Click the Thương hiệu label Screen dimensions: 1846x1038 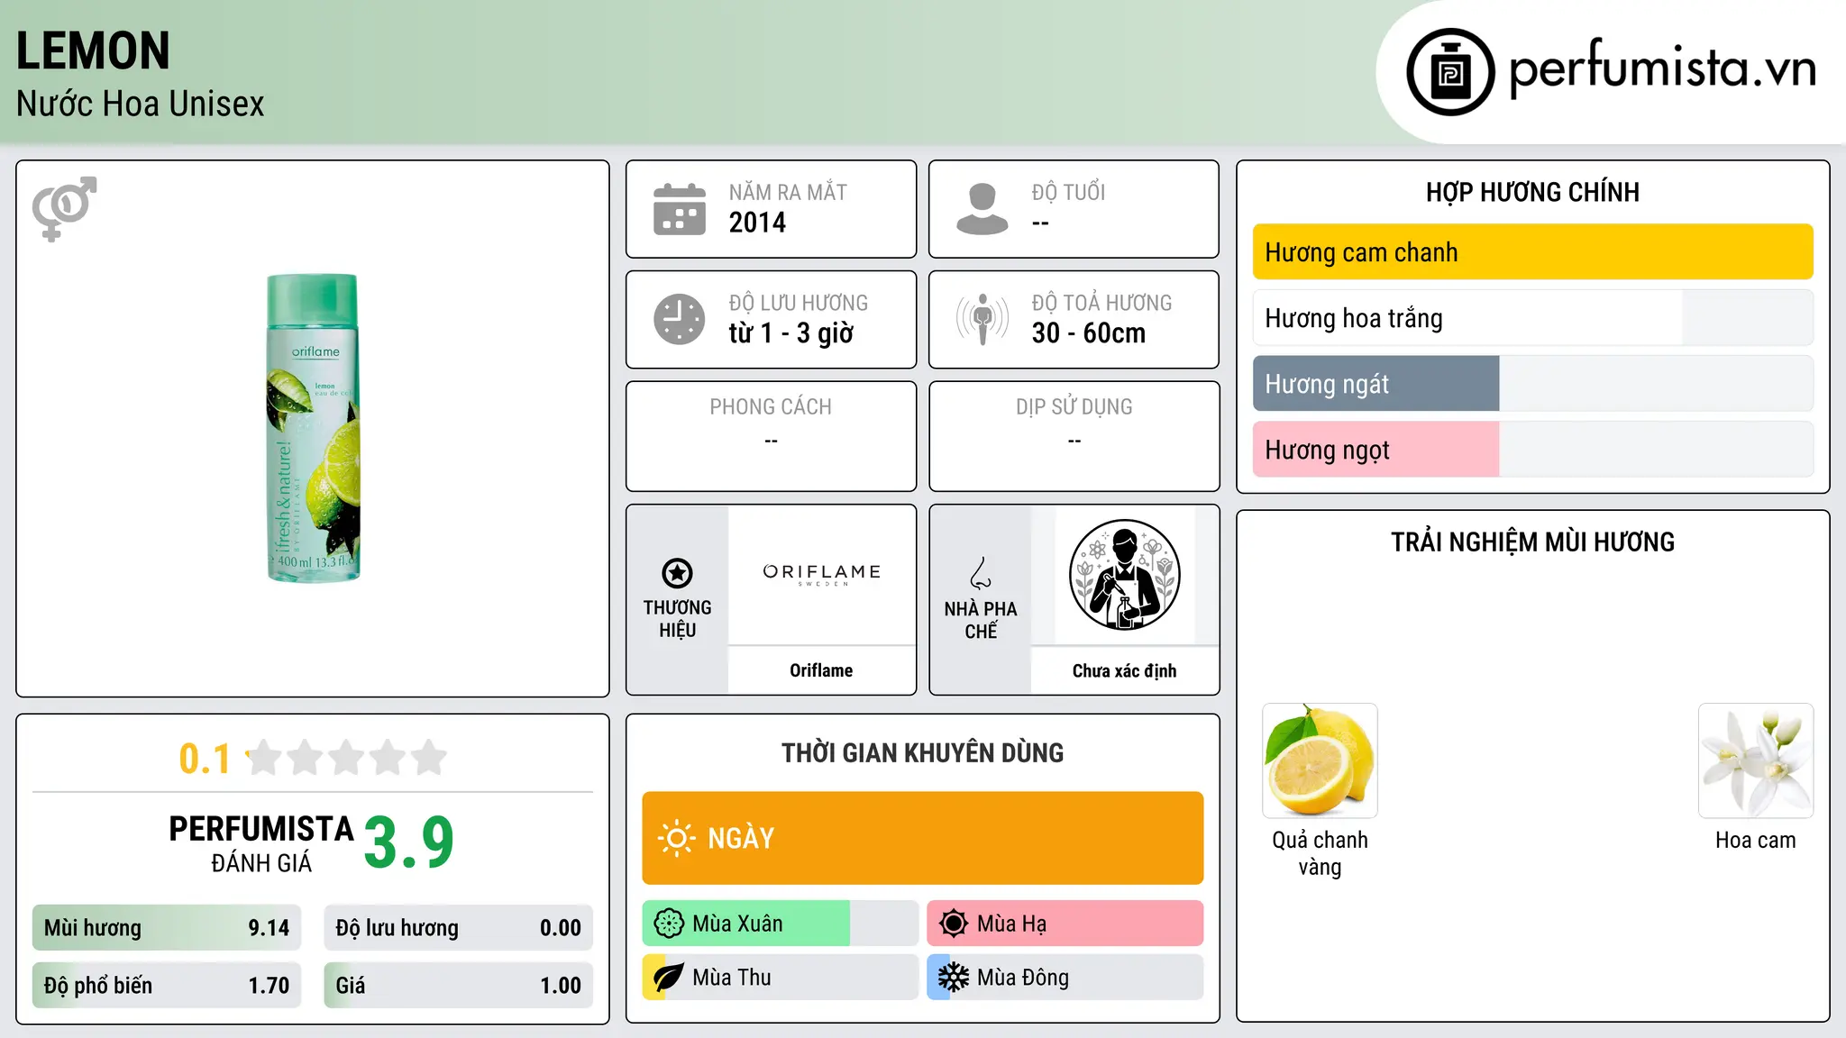click(677, 619)
